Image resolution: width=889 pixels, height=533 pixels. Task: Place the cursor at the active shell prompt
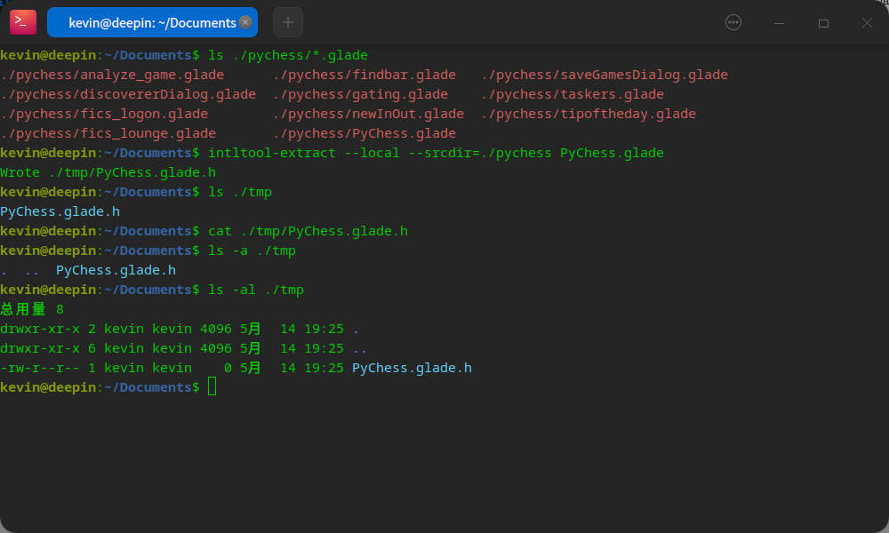[x=211, y=386]
